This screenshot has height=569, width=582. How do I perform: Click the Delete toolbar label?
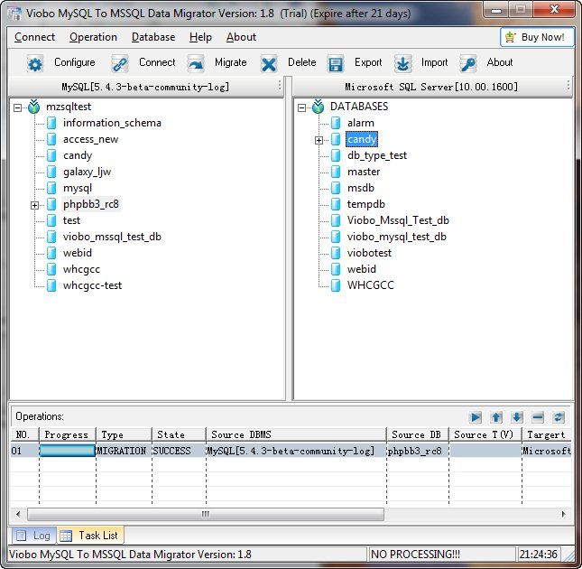[x=301, y=62]
